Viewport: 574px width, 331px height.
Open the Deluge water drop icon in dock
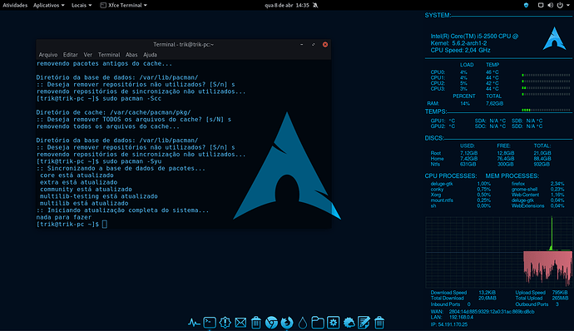click(x=302, y=323)
